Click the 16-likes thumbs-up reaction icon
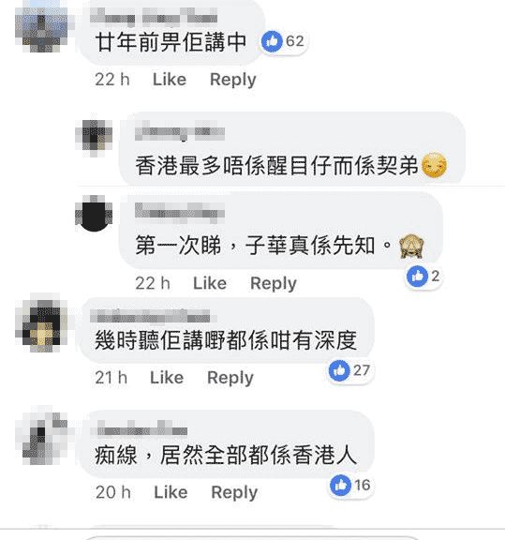This screenshot has height=540, width=505. pos(340,486)
